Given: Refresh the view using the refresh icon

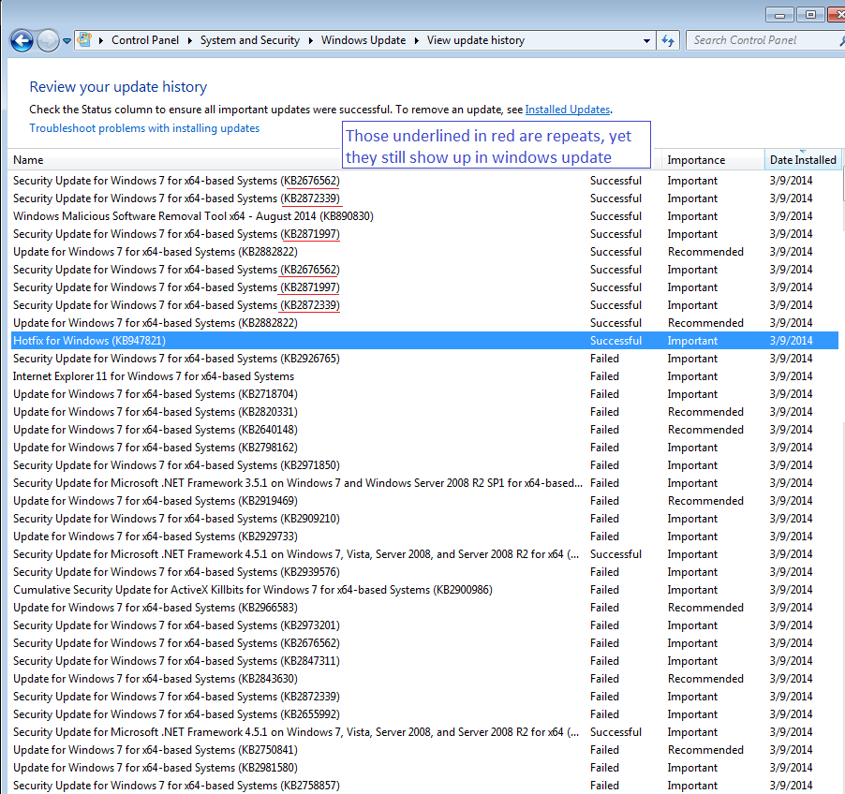Looking at the screenshot, I should tap(668, 40).
